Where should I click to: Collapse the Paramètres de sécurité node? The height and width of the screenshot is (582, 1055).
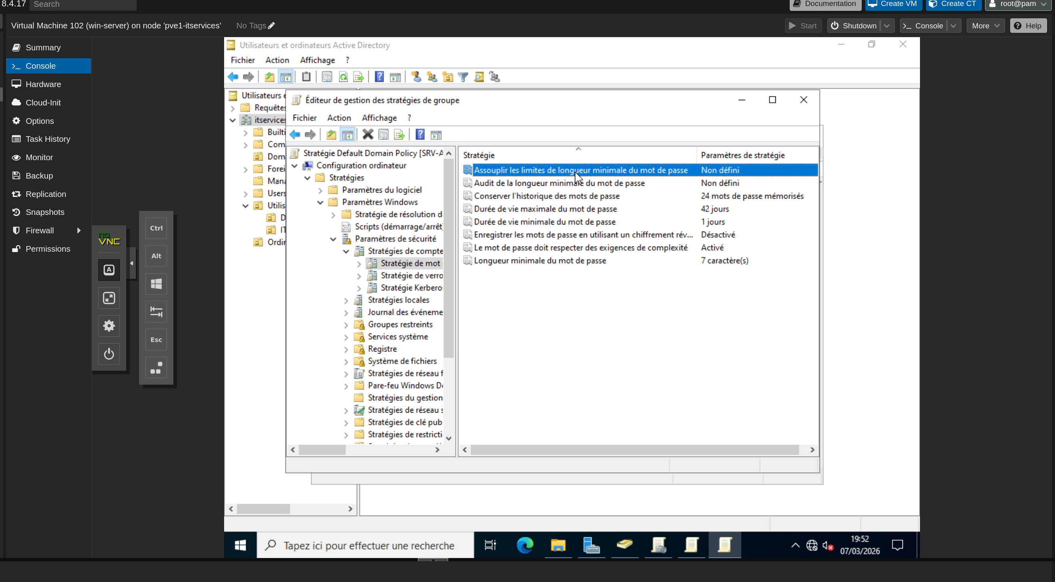334,239
